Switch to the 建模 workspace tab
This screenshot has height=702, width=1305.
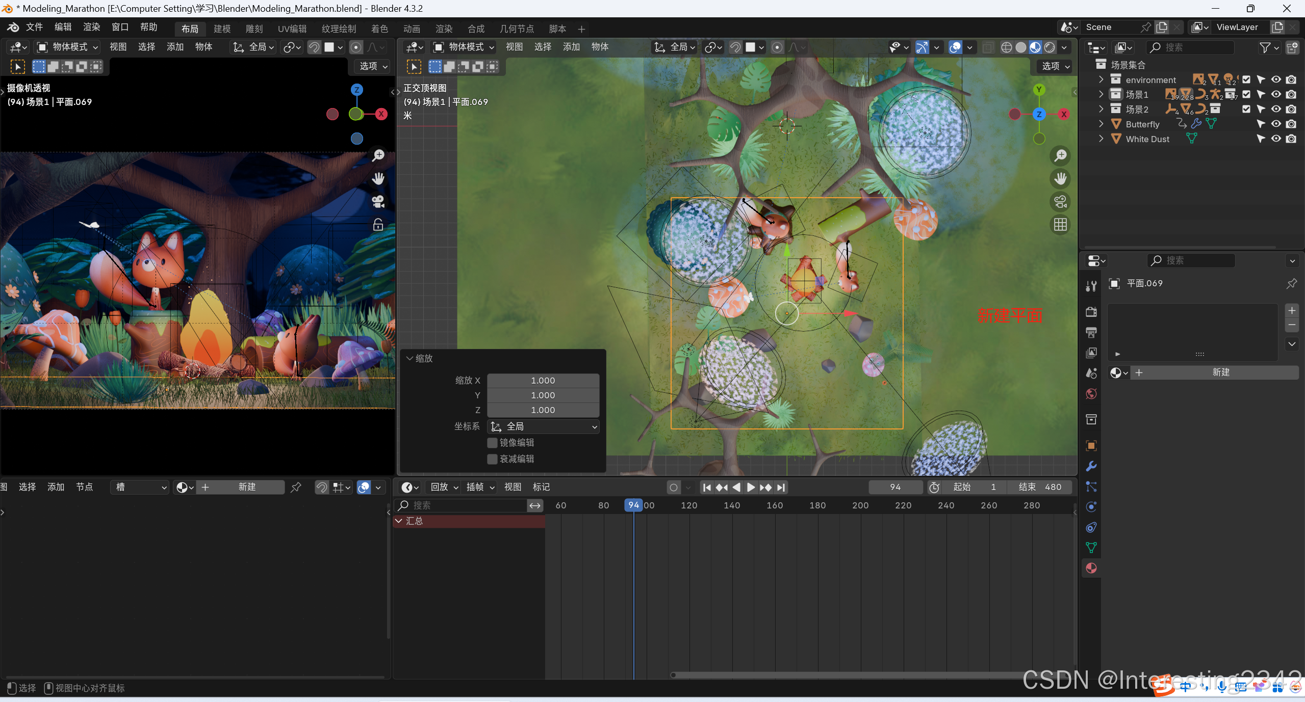pos(222,29)
